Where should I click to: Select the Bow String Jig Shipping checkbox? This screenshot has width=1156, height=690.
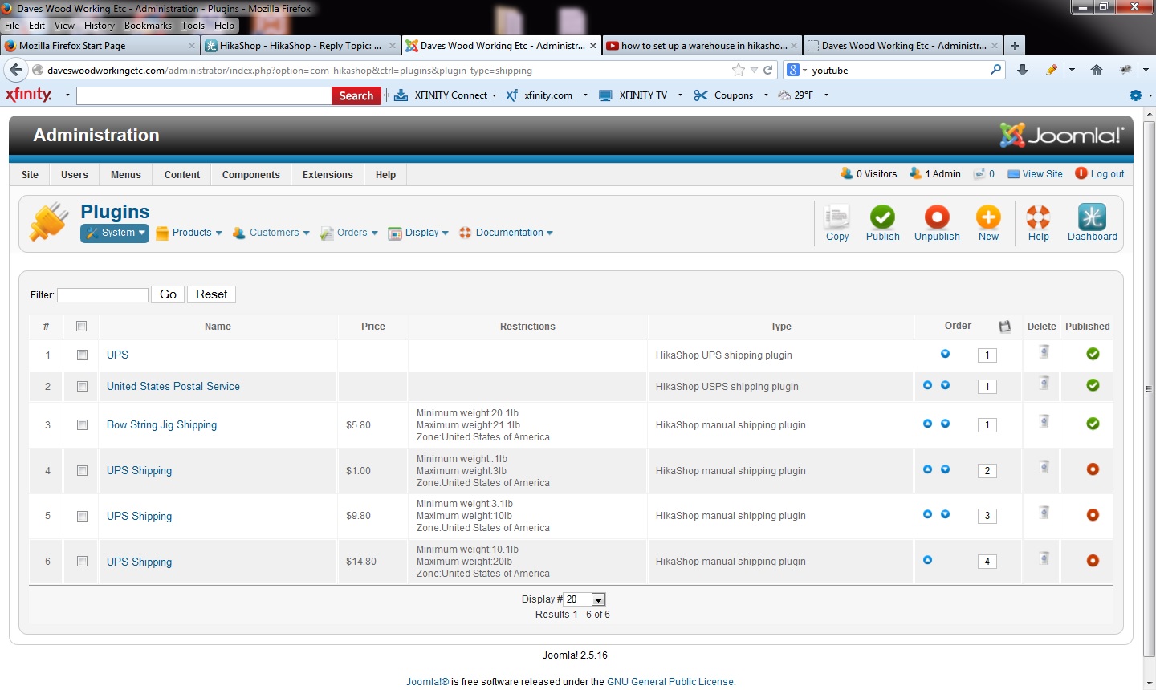coord(82,425)
